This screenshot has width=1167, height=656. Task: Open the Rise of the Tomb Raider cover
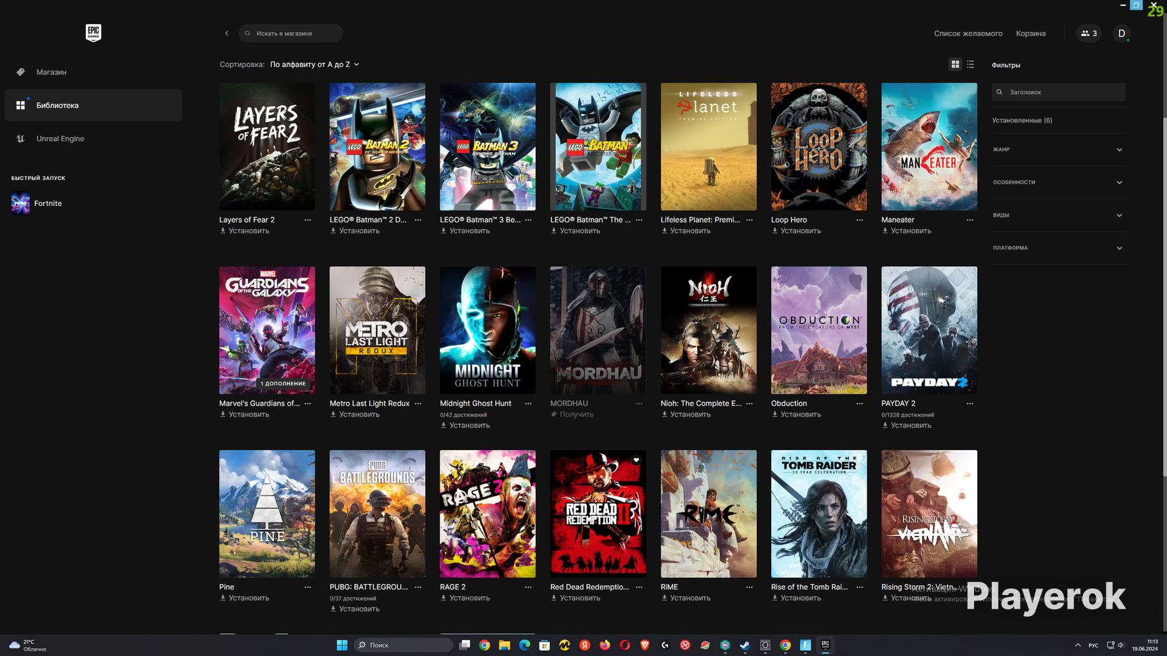coord(819,514)
